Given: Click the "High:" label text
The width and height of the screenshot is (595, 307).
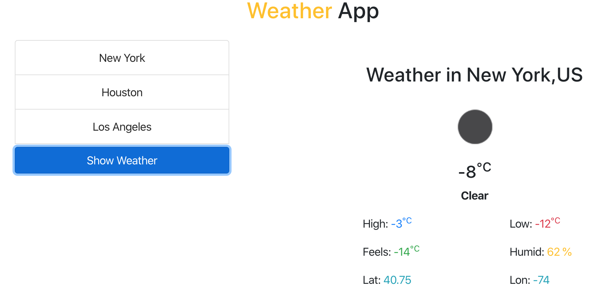Looking at the screenshot, I should coord(375,224).
